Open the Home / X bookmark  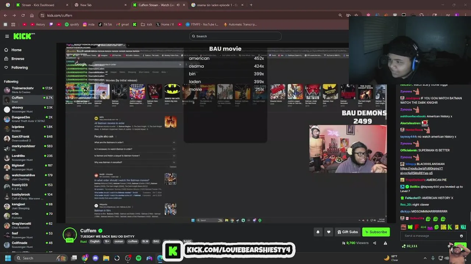165,25
